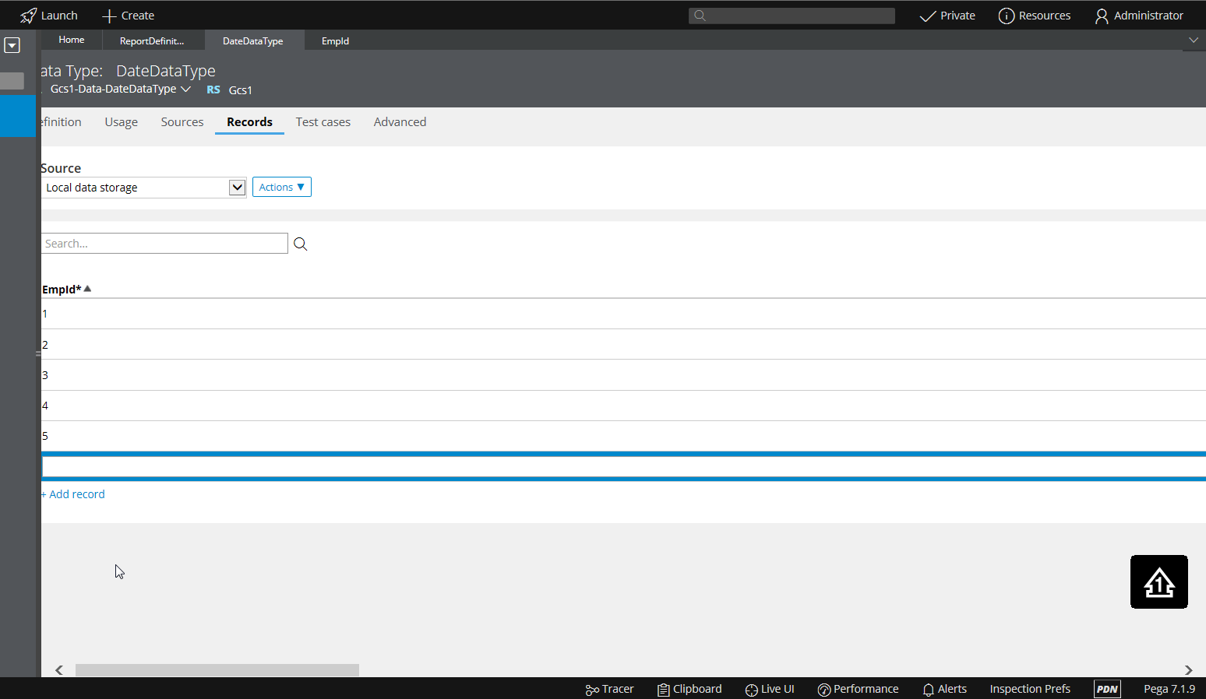Toggle the Live UI icon
This screenshot has width=1206, height=699.
tap(751, 690)
